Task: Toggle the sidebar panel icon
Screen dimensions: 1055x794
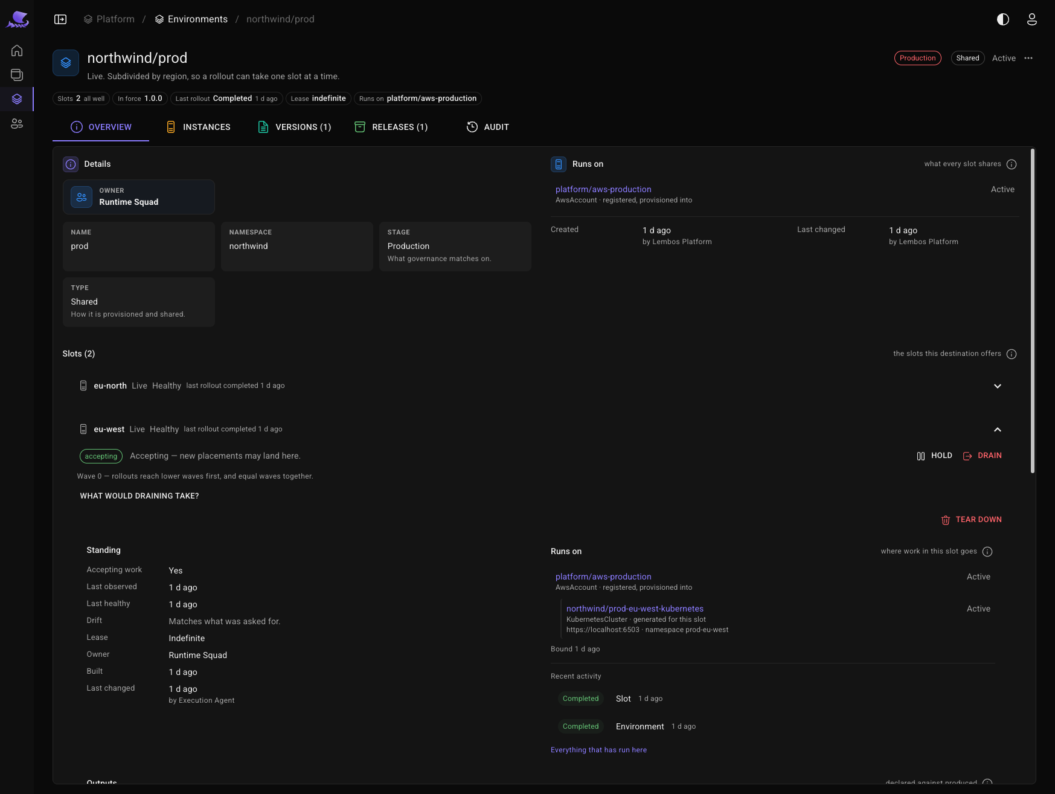Action: (60, 19)
